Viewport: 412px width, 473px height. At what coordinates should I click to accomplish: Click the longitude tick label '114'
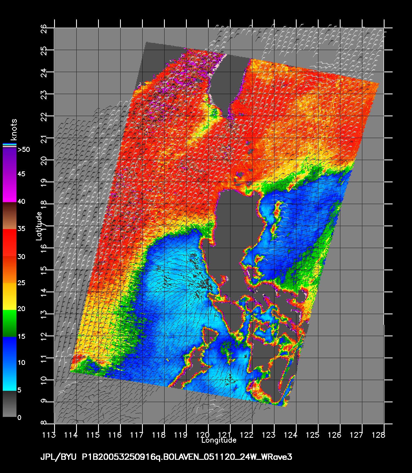(x=71, y=435)
